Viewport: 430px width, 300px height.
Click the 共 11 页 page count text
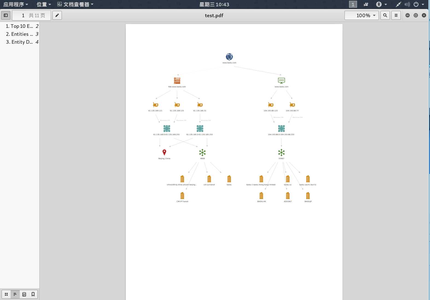37,16
